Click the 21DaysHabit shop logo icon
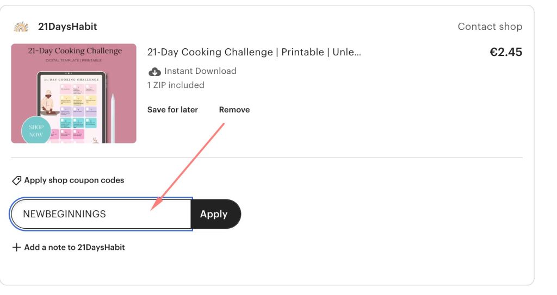Viewport: 557px width, 295px height. pyautogui.click(x=21, y=27)
